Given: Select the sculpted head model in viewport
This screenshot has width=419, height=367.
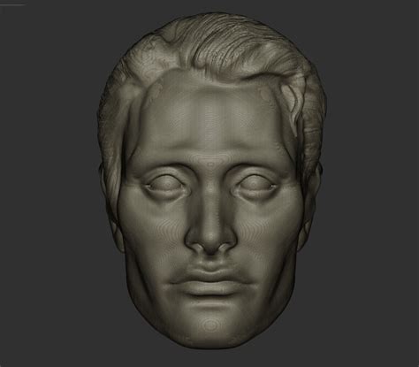Looking at the screenshot, I should (x=211, y=180).
